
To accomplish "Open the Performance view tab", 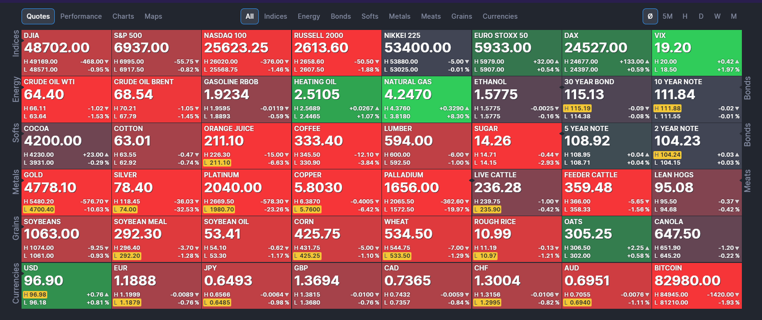I will click(81, 16).
